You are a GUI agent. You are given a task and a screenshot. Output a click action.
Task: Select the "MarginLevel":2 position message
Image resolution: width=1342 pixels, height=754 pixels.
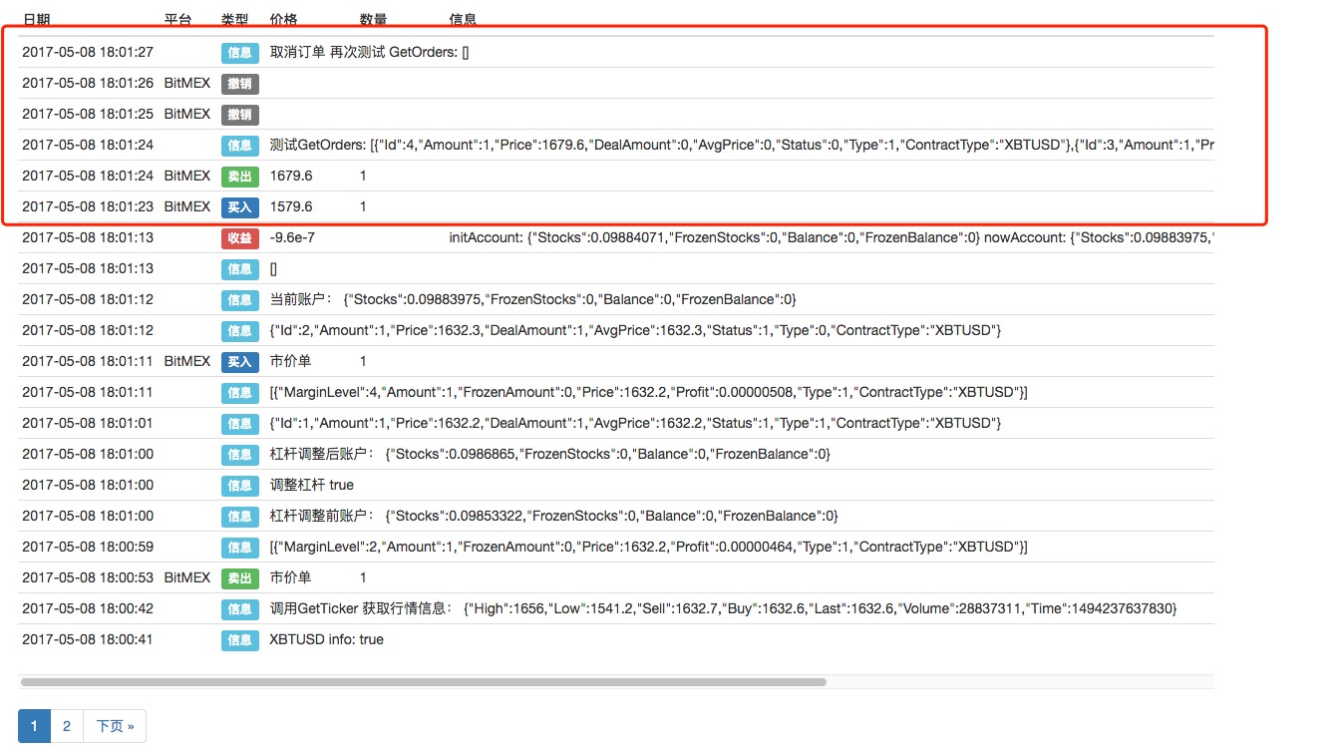pos(648,547)
